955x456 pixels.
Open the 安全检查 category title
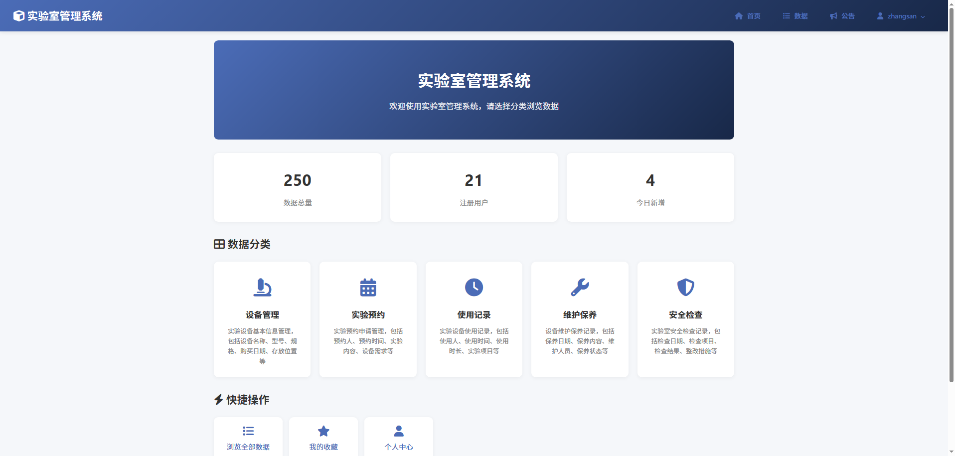[x=686, y=315]
